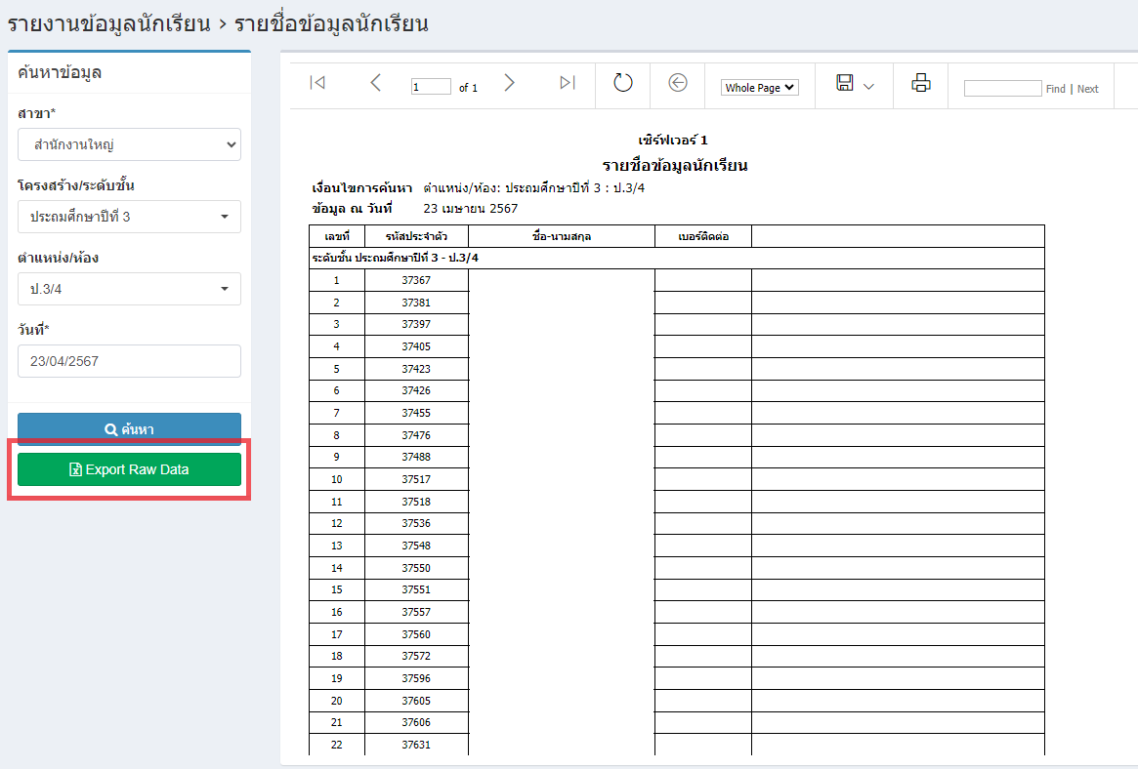1138x769 pixels.
Task: Click the Next search link
Action: (1087, 89)
